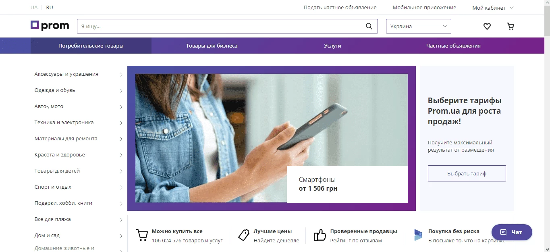Click Выбрать тариф button

pyautogui.click(x=467, y=173)
